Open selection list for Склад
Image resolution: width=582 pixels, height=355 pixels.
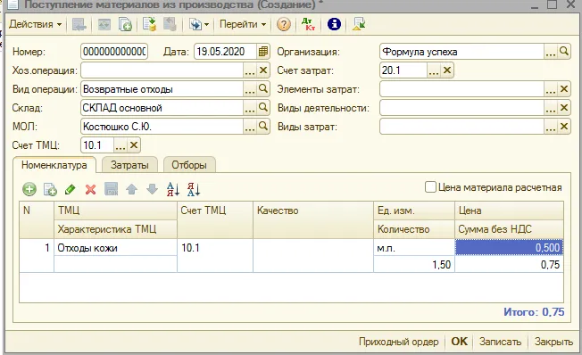pos(250,108)
